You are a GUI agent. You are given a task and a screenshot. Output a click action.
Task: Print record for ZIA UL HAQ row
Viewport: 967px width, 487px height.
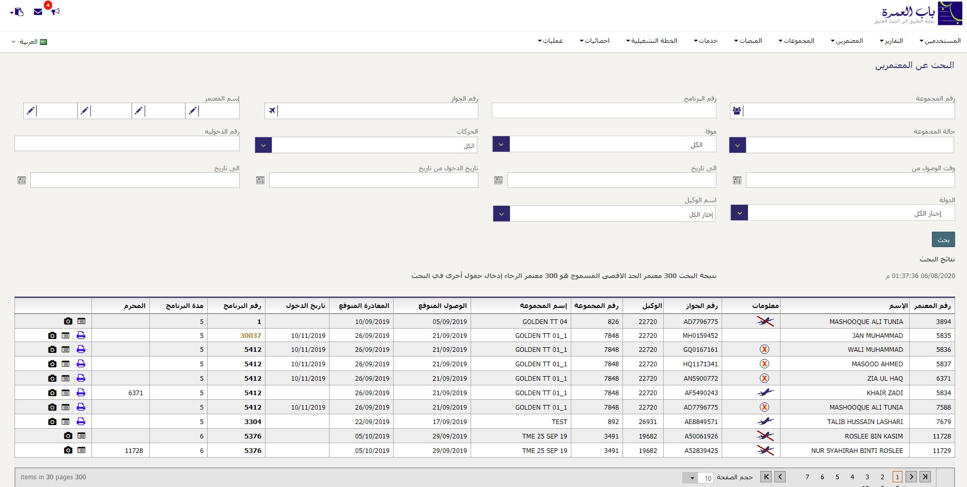(x=81, y=378)
